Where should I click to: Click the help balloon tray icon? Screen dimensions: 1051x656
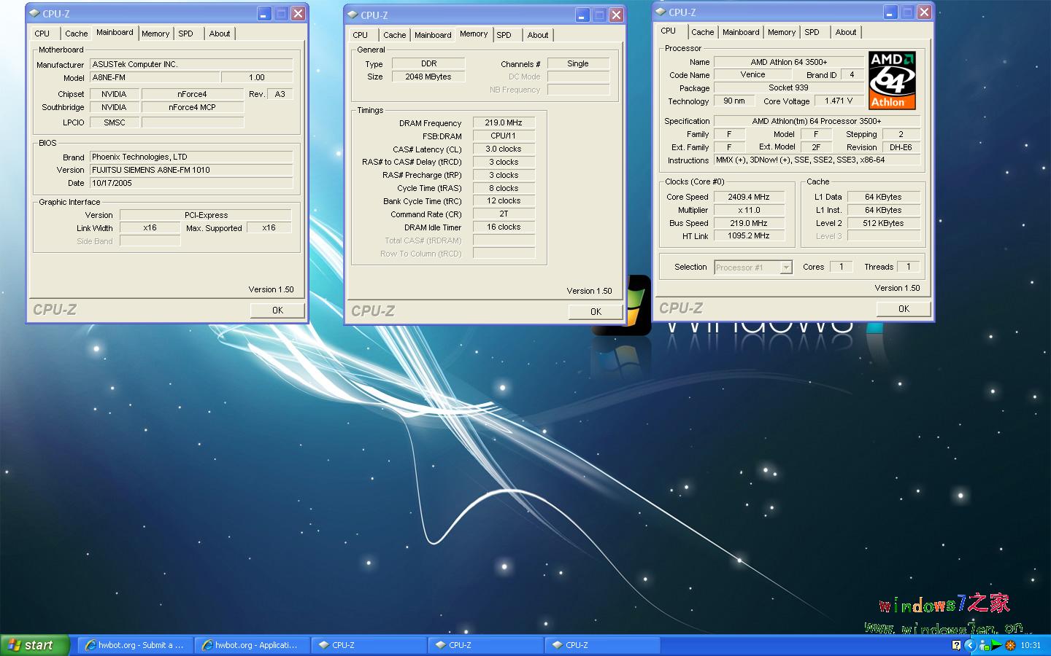(957, 645)
